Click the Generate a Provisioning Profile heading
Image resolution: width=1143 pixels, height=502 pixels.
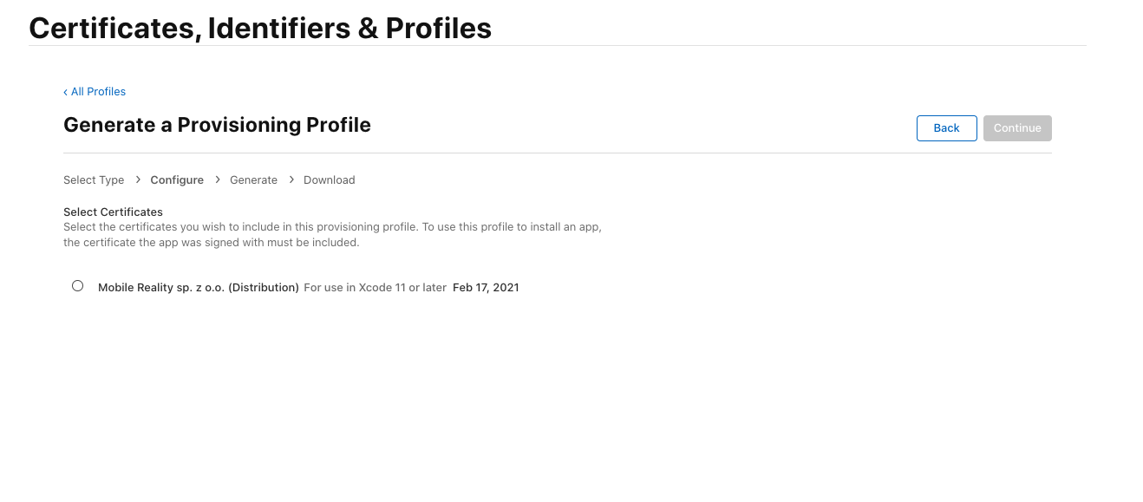coord(217,125)
